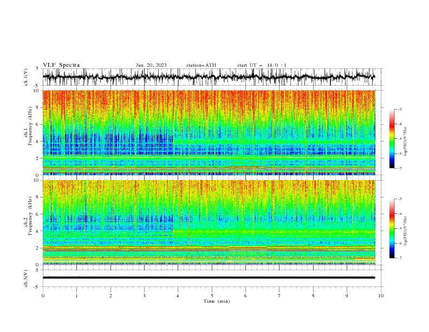
Task: Click the lower PSD color scale bar
Action: (392, 228)
